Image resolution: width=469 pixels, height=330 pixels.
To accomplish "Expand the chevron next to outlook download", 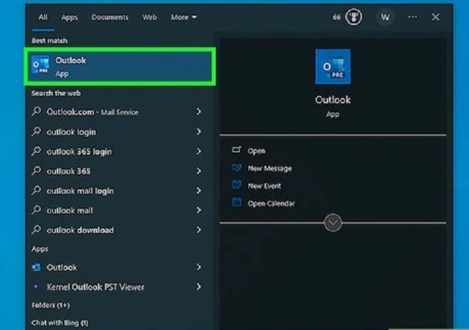I will (x=198, y=230).
